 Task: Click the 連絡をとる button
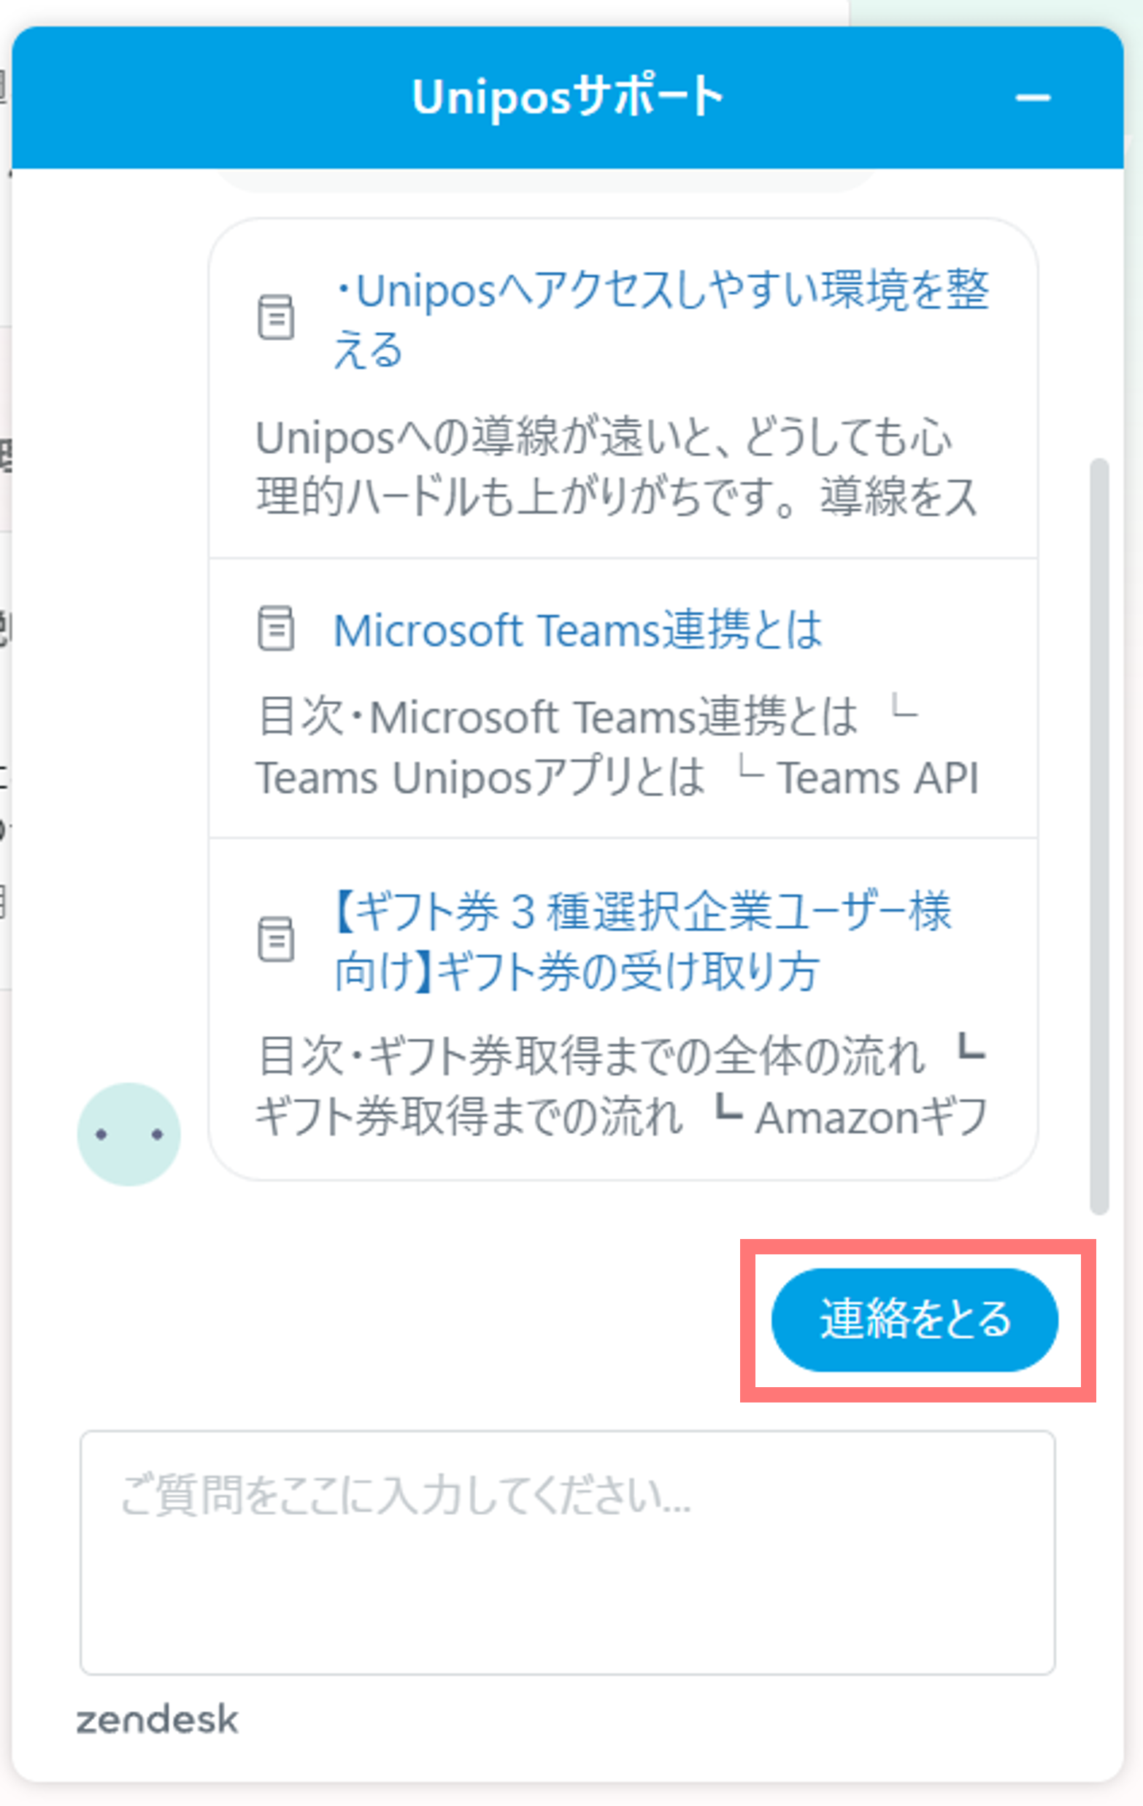pos(915,1320)
